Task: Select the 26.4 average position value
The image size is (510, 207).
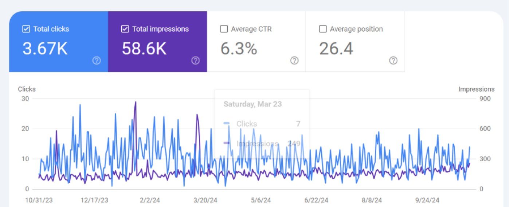Action: coord(336,48)
